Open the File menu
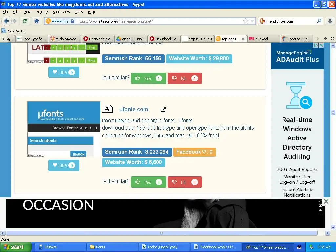 click(x=5, y=12)
